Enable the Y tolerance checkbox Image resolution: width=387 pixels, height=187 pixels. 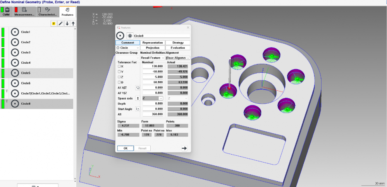(x=120, y=71)
